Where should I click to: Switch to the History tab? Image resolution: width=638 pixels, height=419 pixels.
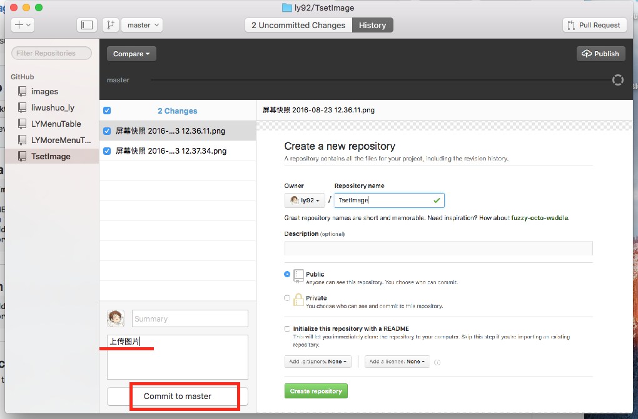(x=372, y=25)
